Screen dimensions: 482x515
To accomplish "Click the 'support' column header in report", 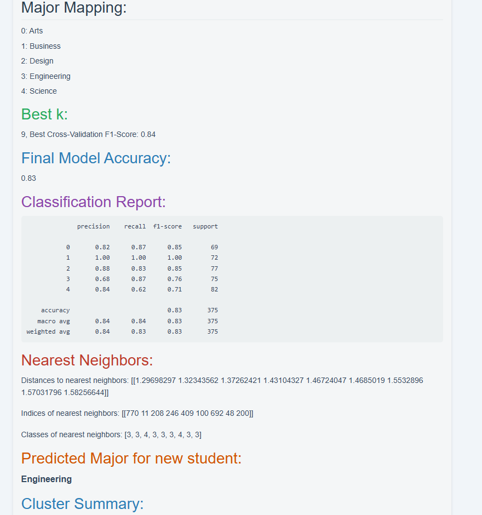I will [x=205, y=226].
